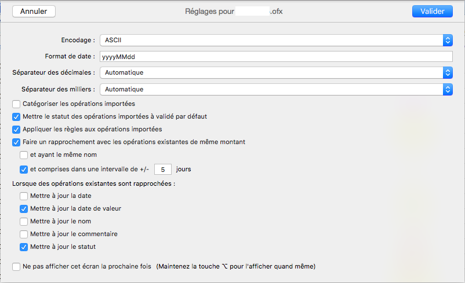Toggle Faire un rapprochement checkbox
The height and width of the screenshot is (283, 465).
(16, 142)
